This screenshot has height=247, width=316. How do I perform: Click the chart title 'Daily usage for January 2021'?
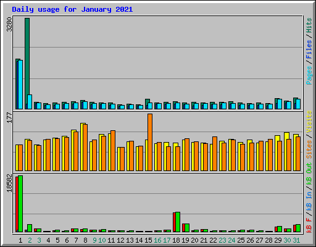pos(72,9)
